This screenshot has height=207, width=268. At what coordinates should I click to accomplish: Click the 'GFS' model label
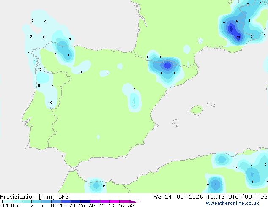coord(63,196)
